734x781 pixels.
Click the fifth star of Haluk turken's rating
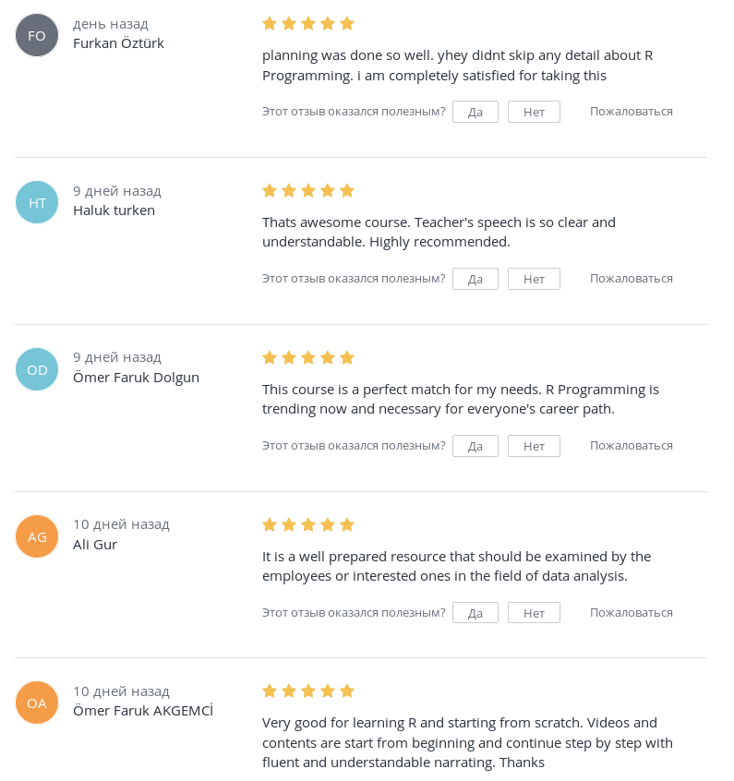[347, 190]
